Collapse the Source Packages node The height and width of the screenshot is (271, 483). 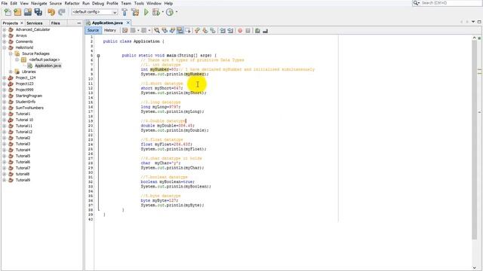click(x=11, y=53)
